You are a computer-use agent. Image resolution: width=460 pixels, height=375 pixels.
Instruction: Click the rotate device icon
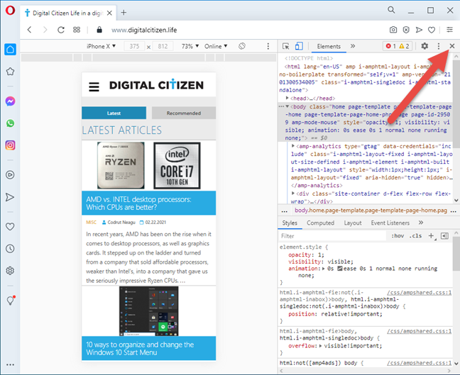[x=241, y=46]
